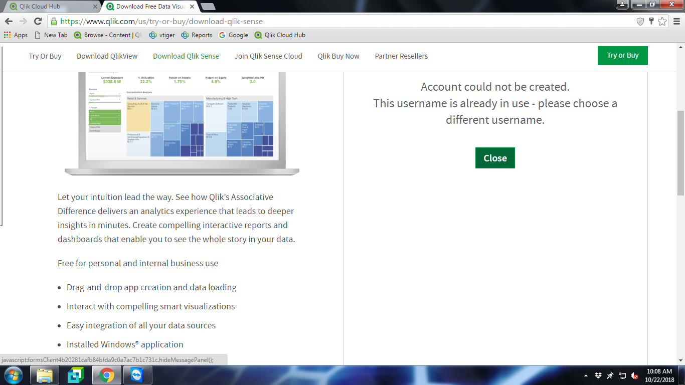
Task: Click the 'Account could not be created.' message
Action: (x=495, y=87)
